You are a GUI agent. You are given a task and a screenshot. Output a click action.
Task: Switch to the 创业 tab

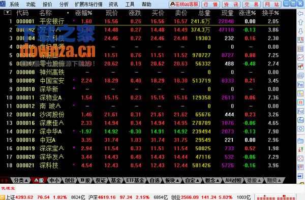click(70, 180)
